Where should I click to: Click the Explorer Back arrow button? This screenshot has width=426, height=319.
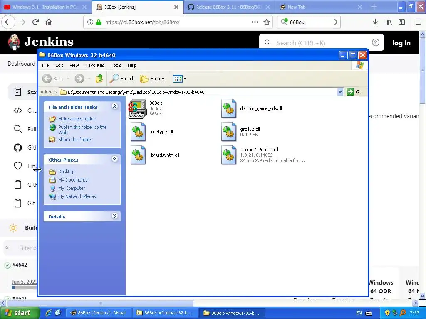pos(47,79)
